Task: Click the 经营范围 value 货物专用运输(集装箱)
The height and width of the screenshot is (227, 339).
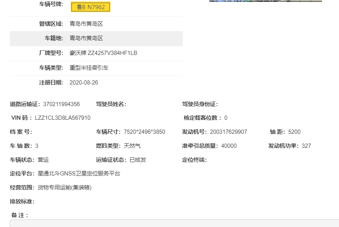Action: pos(65,188)
